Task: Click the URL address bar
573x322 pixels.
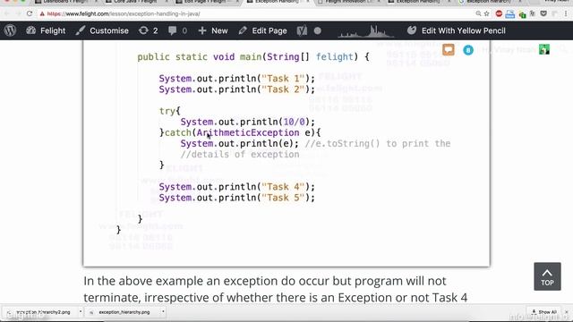Action: (256, 14)
